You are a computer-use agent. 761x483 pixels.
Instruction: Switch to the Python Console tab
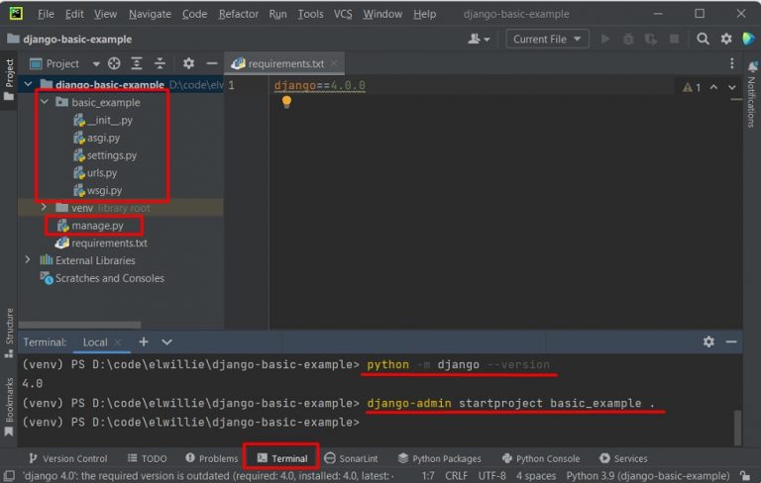(541, 458)
